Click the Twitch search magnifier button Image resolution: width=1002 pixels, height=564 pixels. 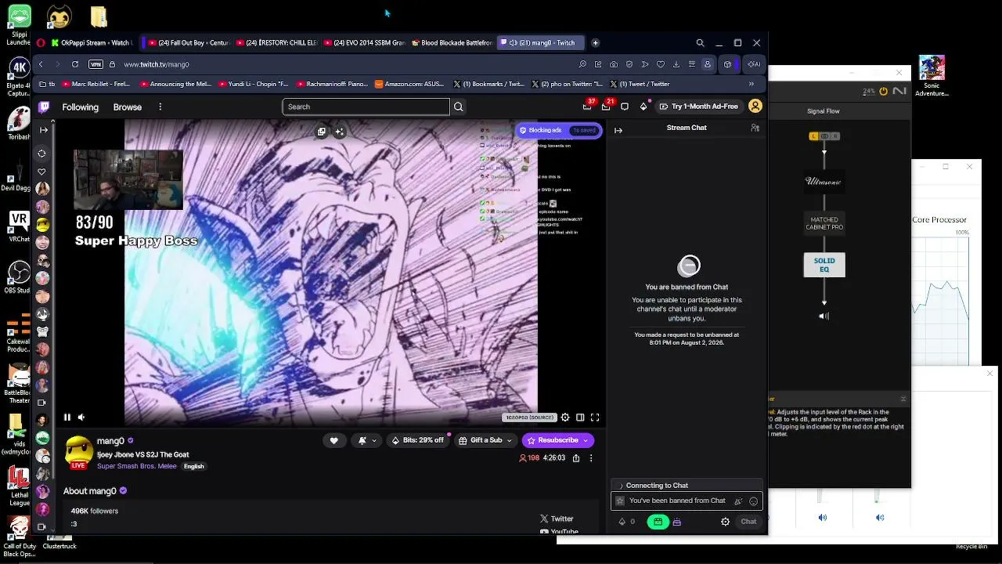(459, 107)
